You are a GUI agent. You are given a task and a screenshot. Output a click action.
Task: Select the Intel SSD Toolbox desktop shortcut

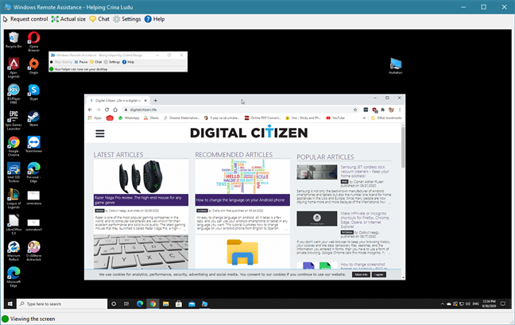point(14,172)
